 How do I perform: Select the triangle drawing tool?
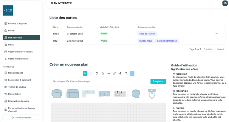click(103, 73)
